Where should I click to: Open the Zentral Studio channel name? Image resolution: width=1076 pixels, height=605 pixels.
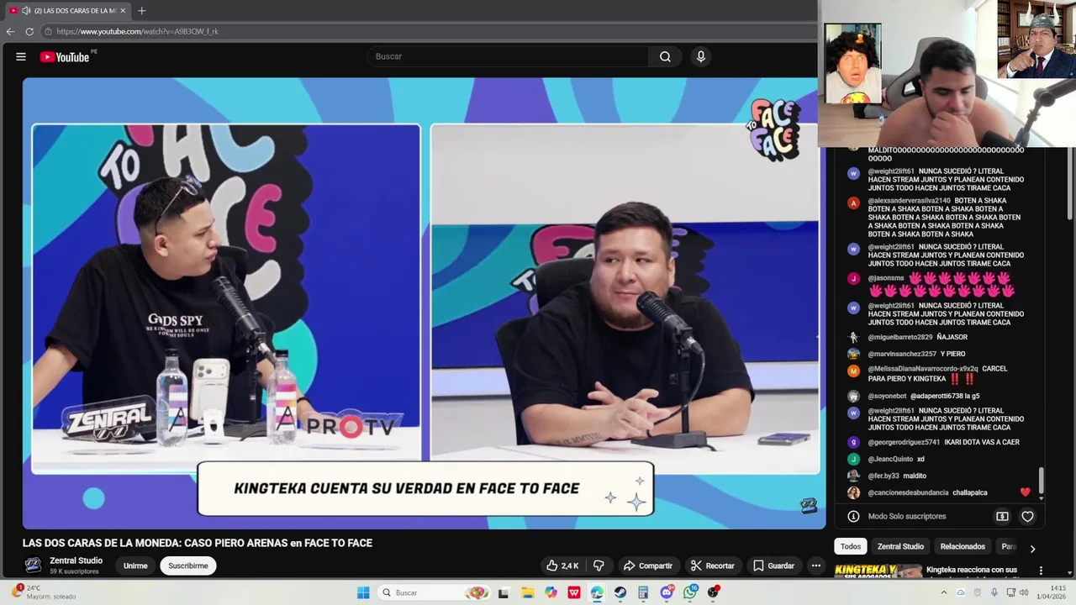coord(76,560)
